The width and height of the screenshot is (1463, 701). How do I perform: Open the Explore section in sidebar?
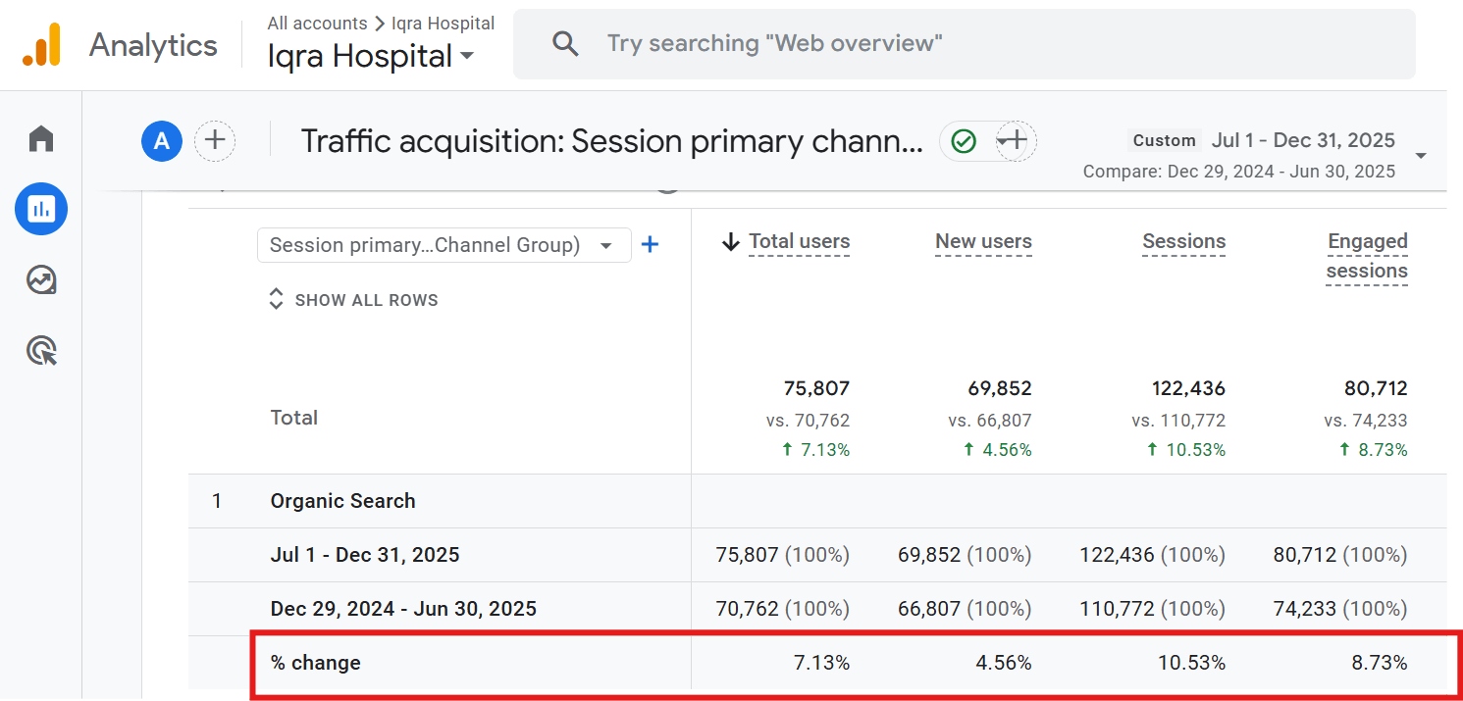coord(41,280)
